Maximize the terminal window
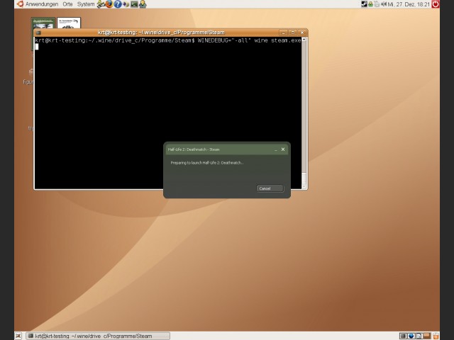Viewport: 454px width, 340px height. click(x=293, y=33)
